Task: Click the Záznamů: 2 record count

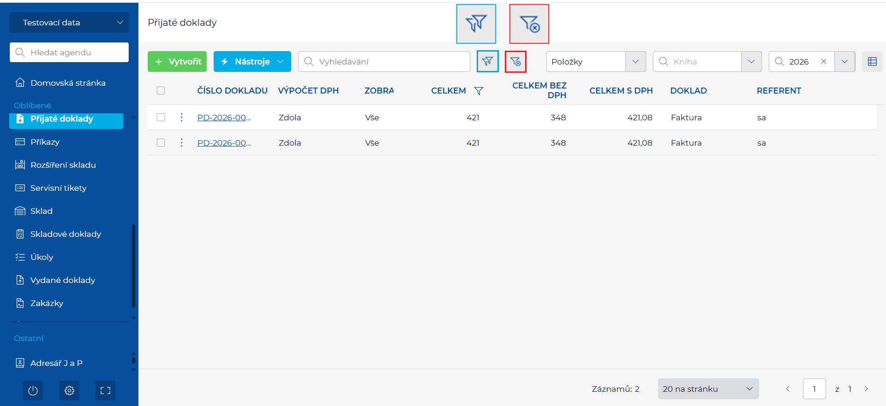Action: (616, 389)
